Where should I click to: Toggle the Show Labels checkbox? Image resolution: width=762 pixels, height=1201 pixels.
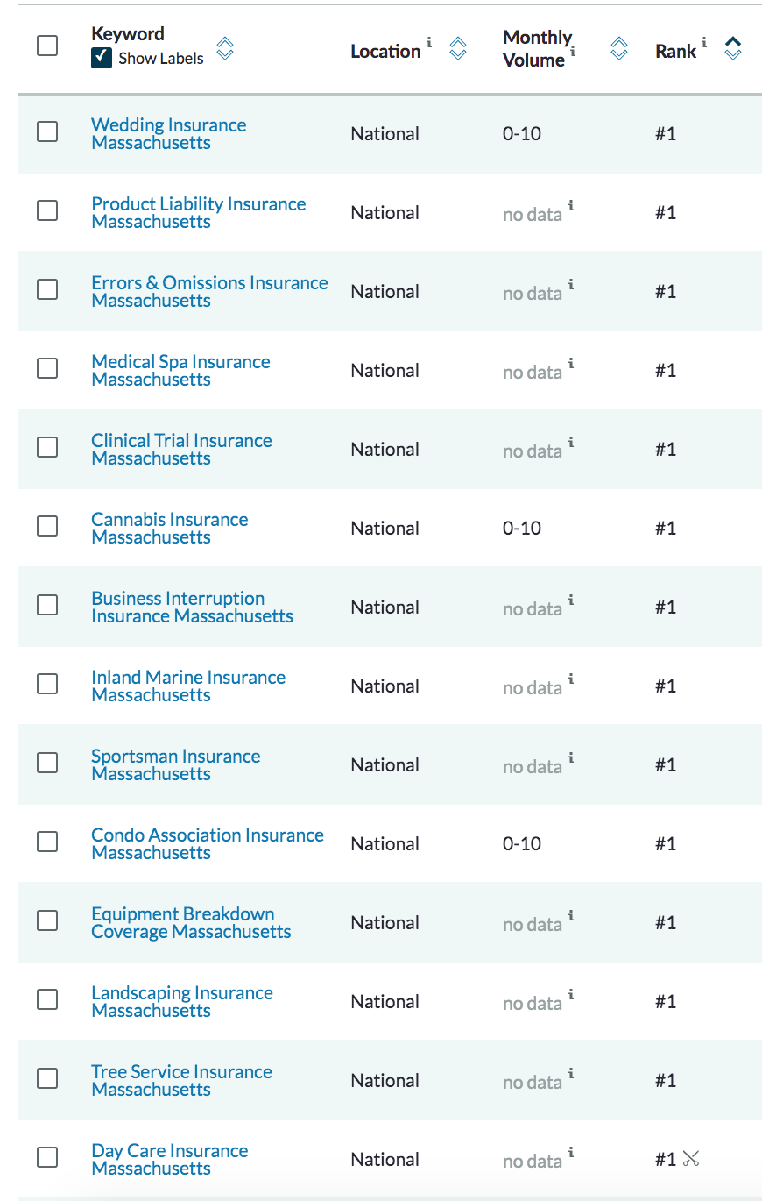click(x=102, y=58)
